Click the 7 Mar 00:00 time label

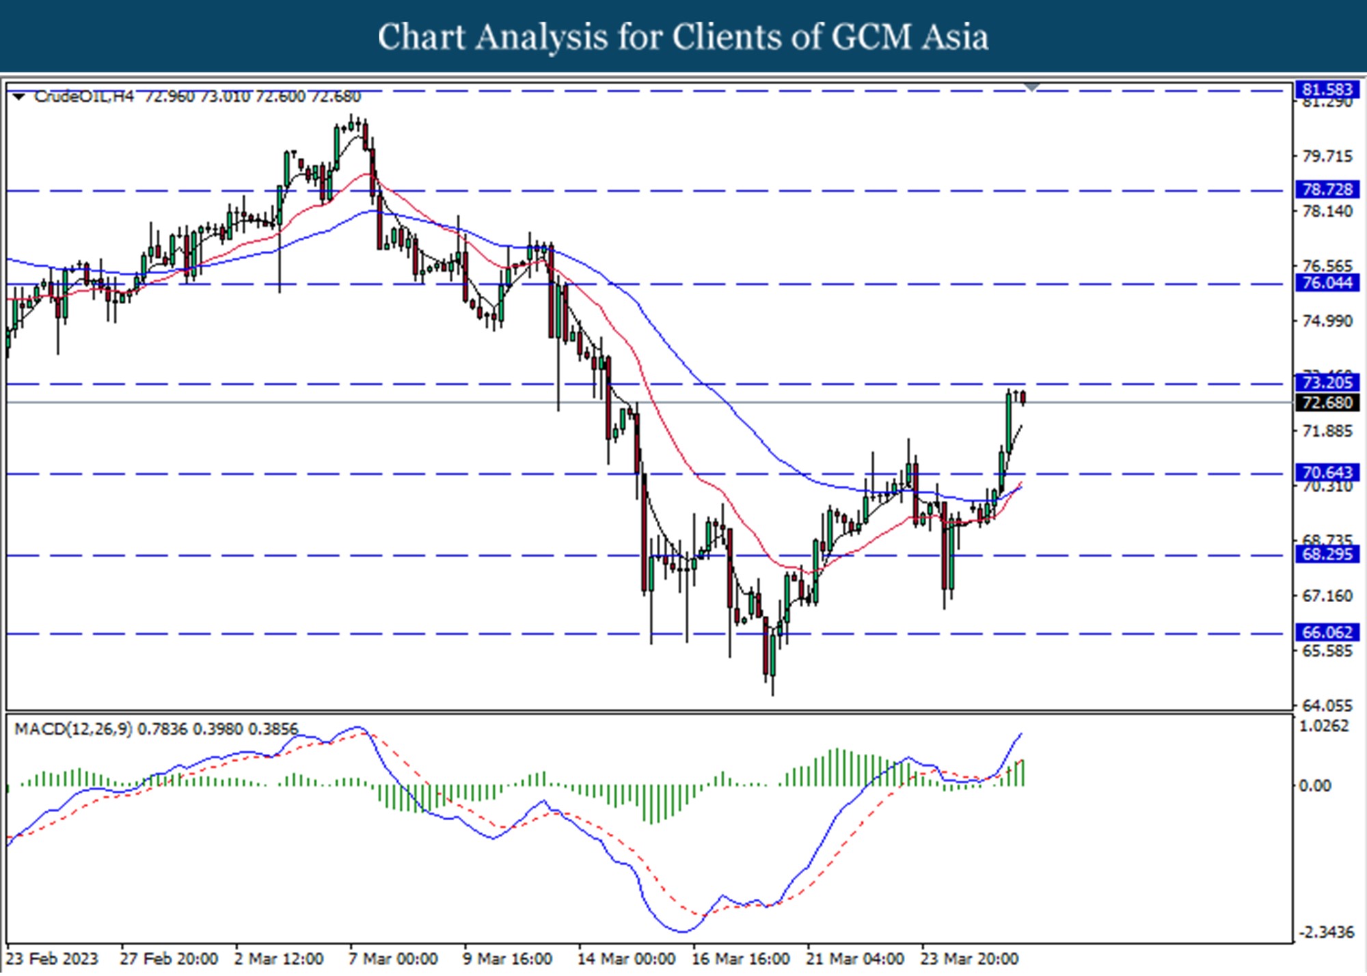click(x=393, y=959)
